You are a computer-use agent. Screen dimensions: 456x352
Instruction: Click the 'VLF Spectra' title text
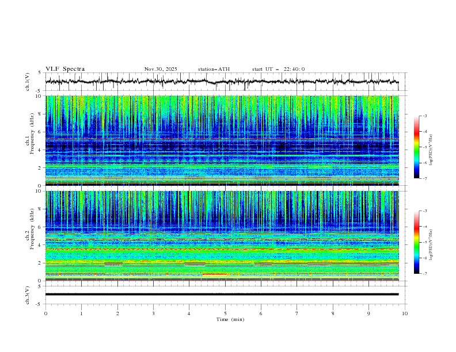click(x=65, y=69)
